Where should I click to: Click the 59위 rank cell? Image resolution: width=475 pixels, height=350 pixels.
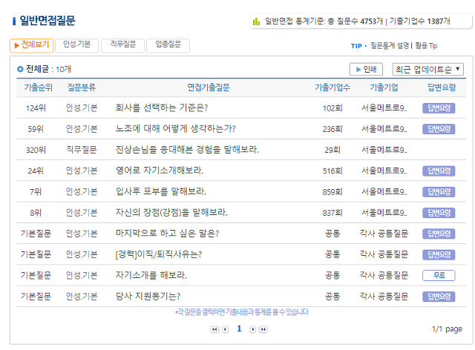(36, 129)
